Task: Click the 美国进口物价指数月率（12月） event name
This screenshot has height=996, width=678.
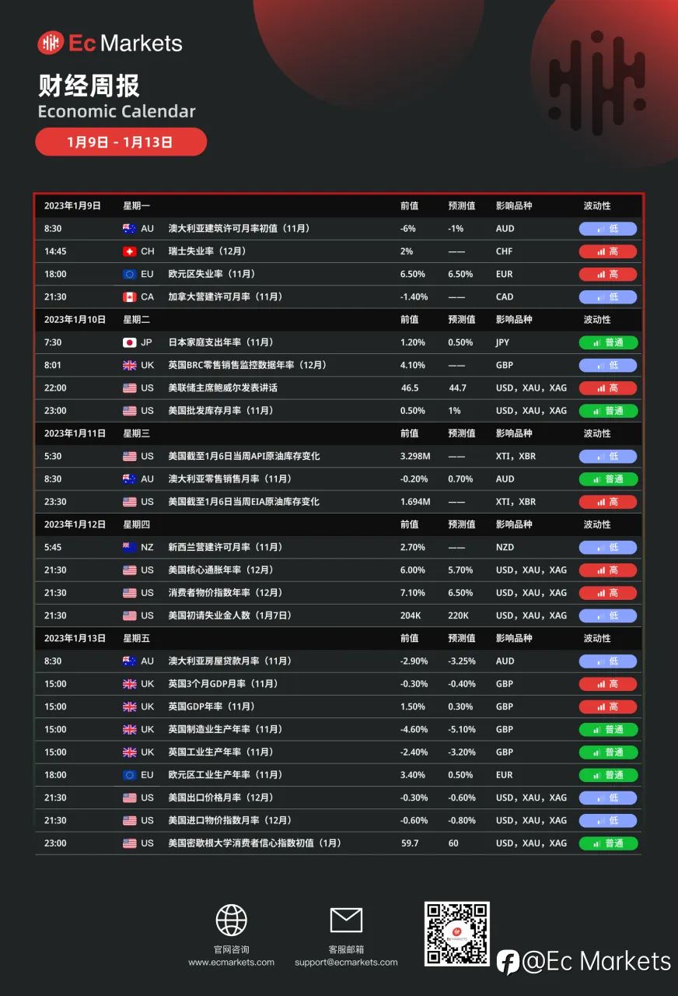Action: pyautogui.click(x=230, y=820)
